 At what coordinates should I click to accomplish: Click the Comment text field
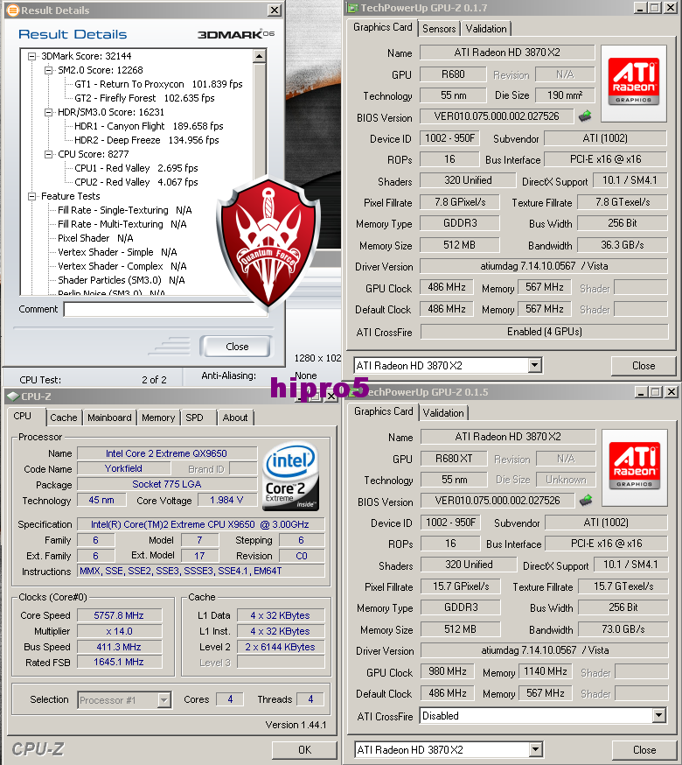pos(166,309)
